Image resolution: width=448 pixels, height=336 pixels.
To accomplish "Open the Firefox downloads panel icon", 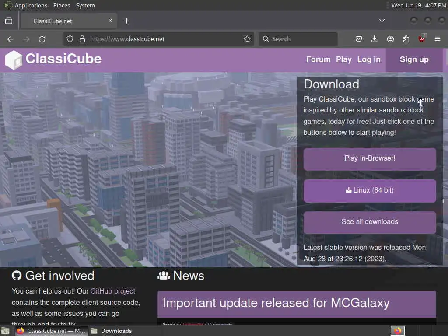I will 374,39.
